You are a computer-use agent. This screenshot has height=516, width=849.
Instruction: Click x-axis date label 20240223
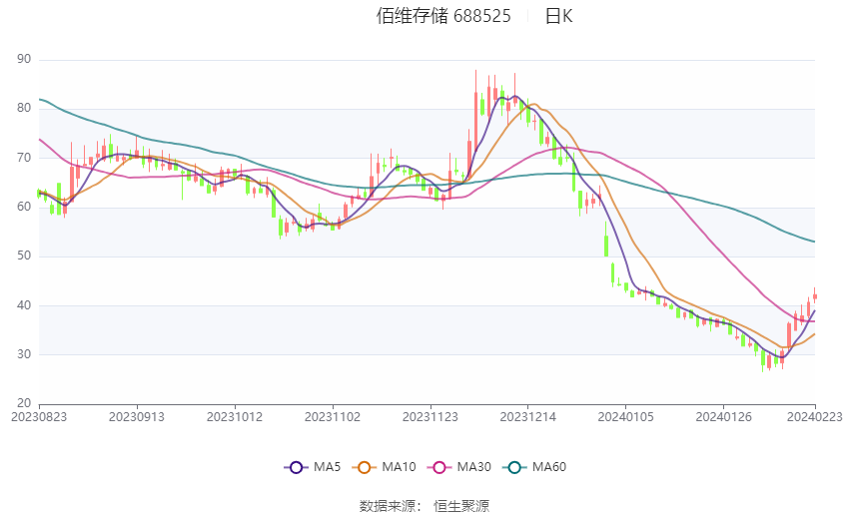point(815,417)
